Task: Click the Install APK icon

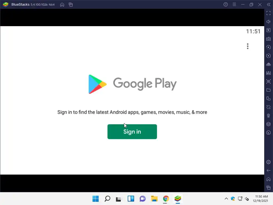Action: [x=268, y=73]
